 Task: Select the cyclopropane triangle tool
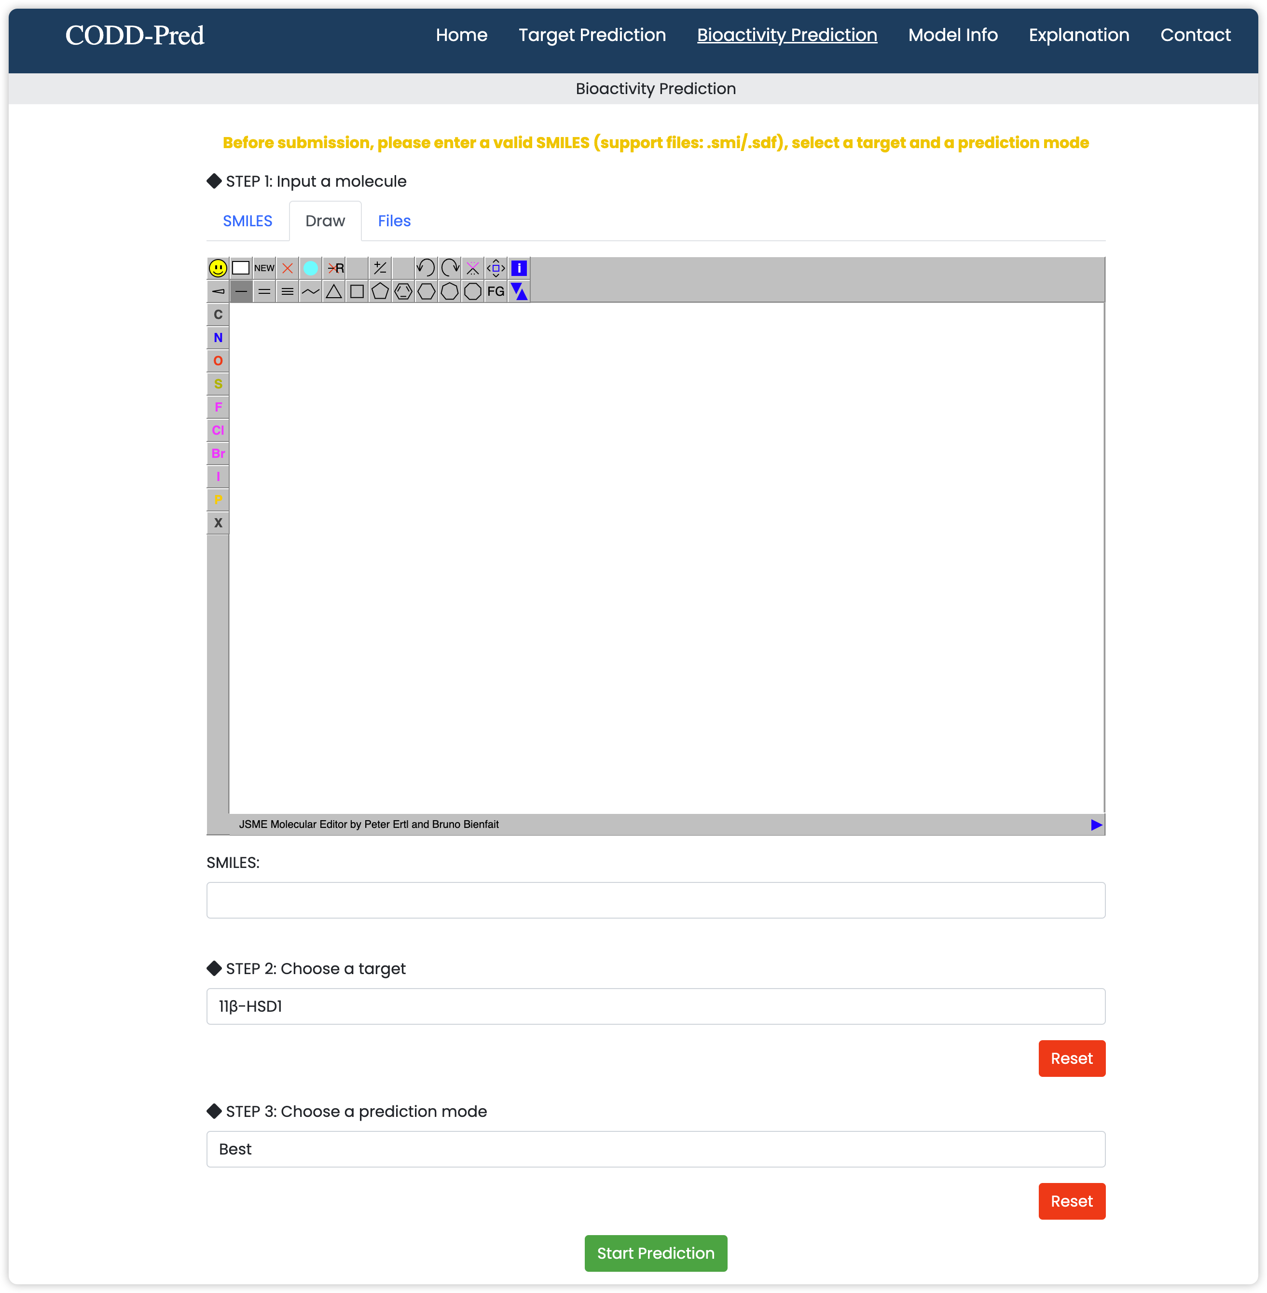coord(334,291)
